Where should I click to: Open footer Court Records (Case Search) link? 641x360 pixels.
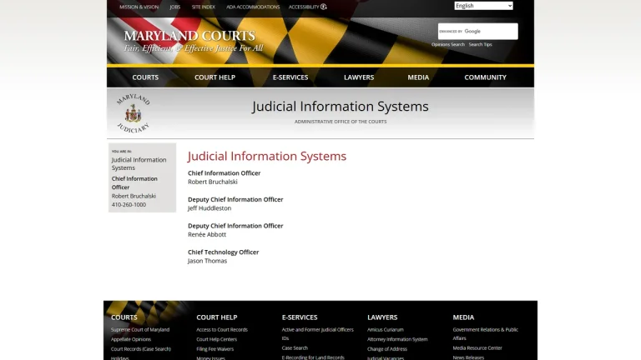[x=140, y=349]
